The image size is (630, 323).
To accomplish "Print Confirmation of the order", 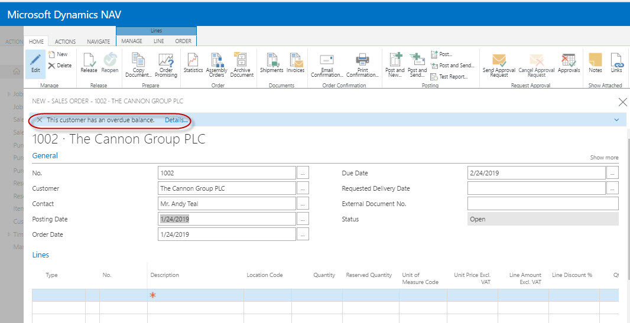I will click(x=362, y=66).
